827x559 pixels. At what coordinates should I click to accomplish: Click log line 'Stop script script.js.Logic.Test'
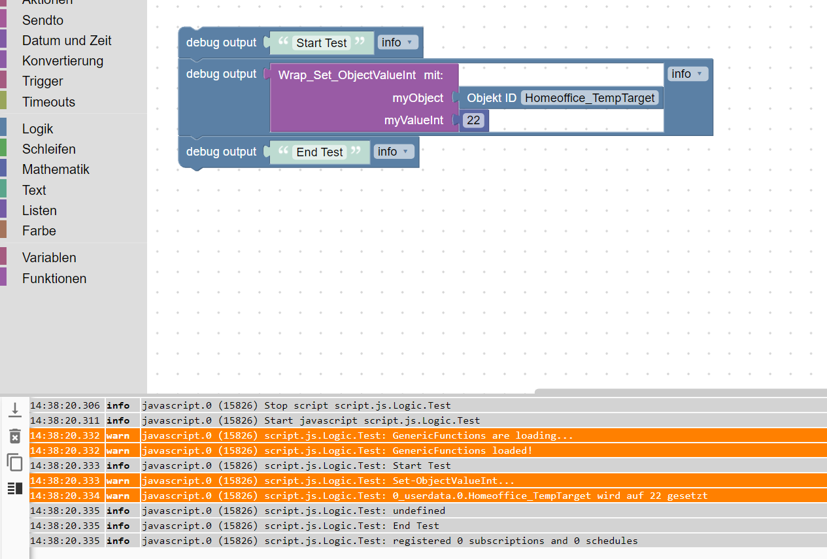point(428,405)
